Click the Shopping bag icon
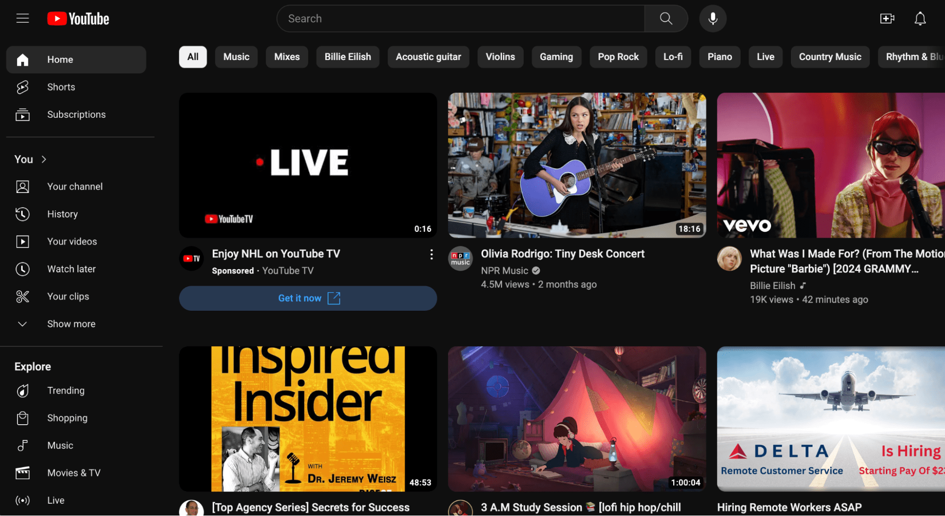 click(23, 418)
